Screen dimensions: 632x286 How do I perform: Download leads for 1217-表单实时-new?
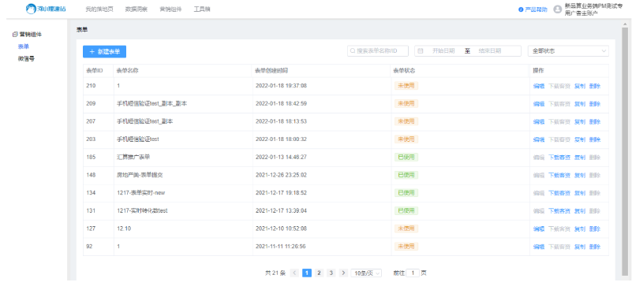(x=559, y=193)
